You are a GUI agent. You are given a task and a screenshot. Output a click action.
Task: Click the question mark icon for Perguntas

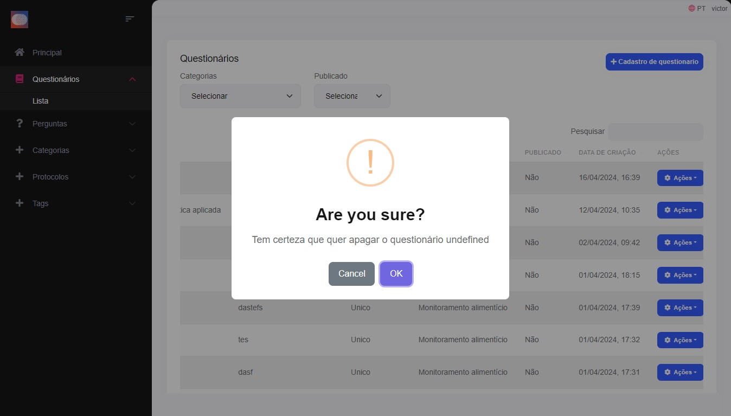tap(20, 124)
